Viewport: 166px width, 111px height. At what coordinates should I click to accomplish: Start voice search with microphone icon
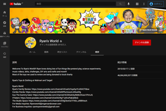(x=129, y=4)
